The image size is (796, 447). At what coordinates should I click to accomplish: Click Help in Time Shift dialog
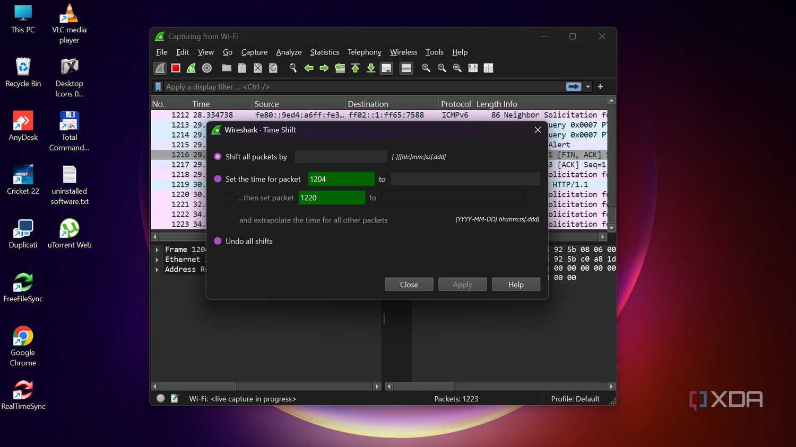[x=516, y=284]
